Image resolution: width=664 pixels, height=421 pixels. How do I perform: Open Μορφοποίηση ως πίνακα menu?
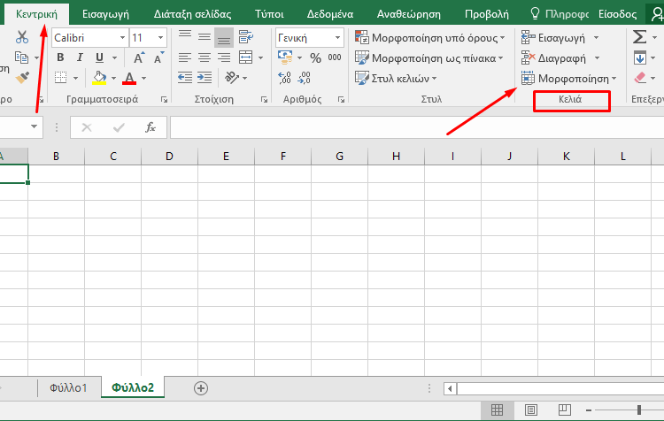429,58
